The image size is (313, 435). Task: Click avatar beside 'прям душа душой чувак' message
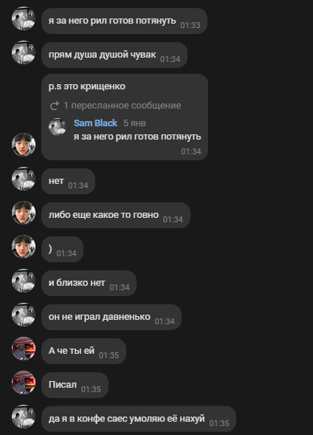coord(24,52)
